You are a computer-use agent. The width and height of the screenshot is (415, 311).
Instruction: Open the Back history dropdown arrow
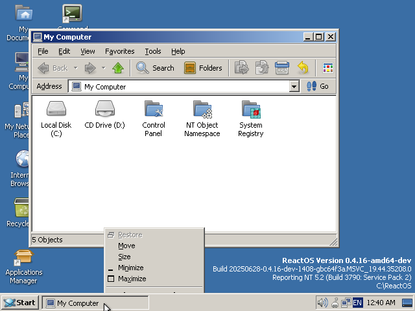click(x=76, y=68)
